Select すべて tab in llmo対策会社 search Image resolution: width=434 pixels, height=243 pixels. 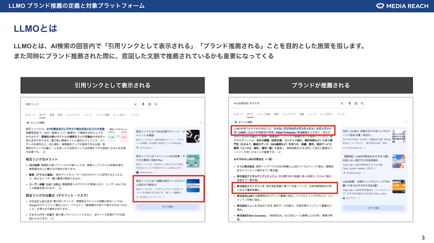[250, 114]
